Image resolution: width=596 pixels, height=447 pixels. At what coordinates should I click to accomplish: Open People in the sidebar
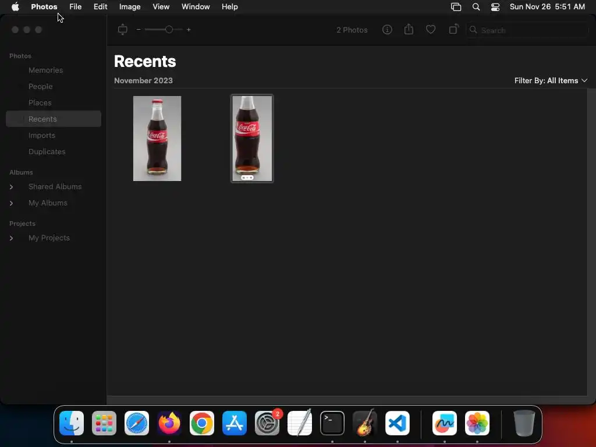point(40,87)
